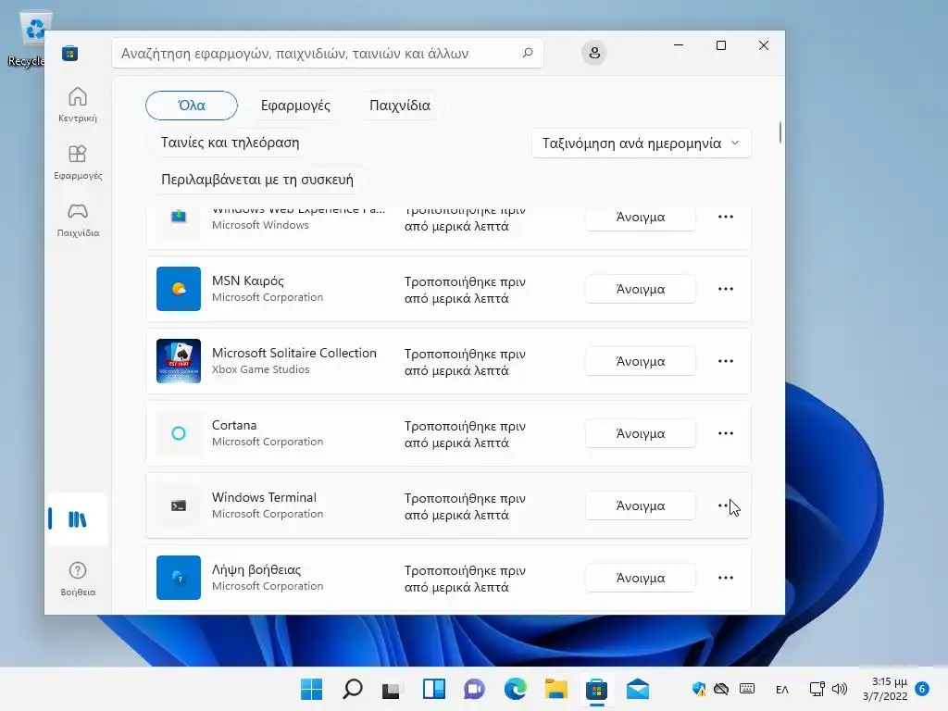The image size is (948, 711).
Task: Open the volume tray icon
Action: [x=839, y=689]
